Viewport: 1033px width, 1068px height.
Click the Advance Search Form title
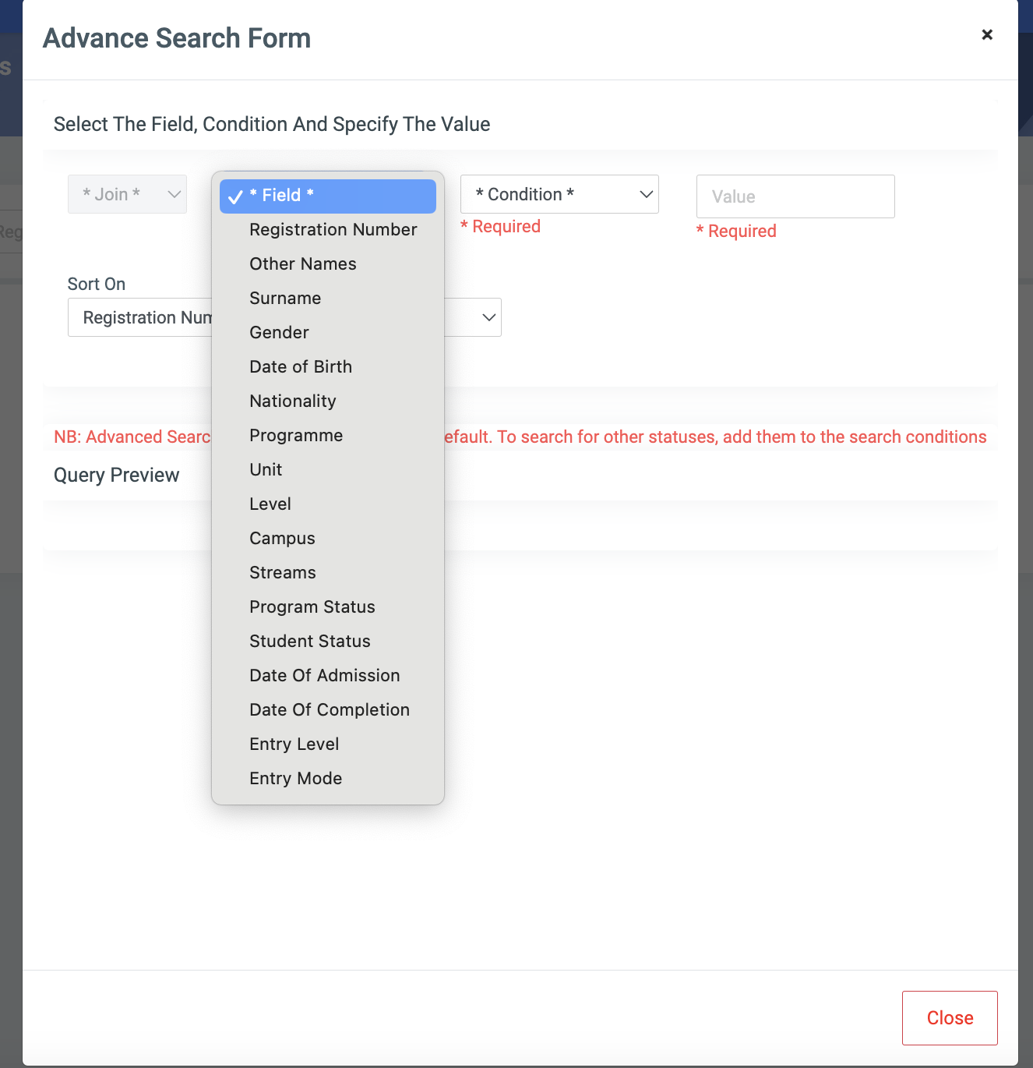[177, 38]
